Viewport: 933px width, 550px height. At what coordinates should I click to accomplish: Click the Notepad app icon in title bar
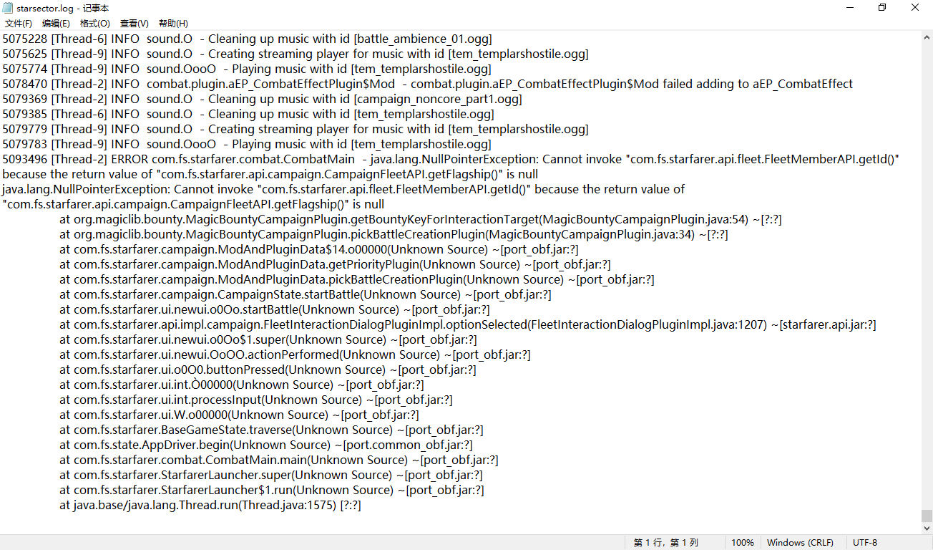8,8
